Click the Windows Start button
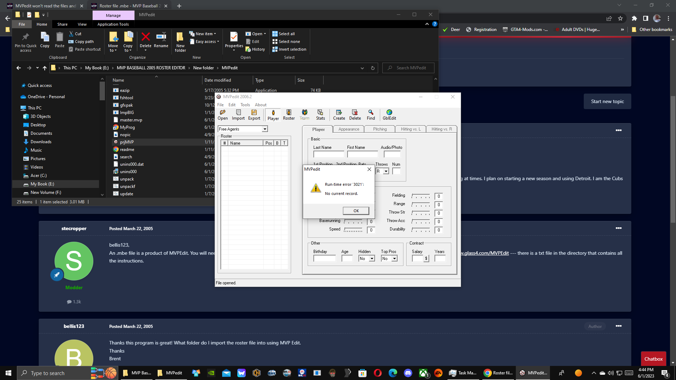Viewport: 676px width, 380px height. (x=8, y=373)
